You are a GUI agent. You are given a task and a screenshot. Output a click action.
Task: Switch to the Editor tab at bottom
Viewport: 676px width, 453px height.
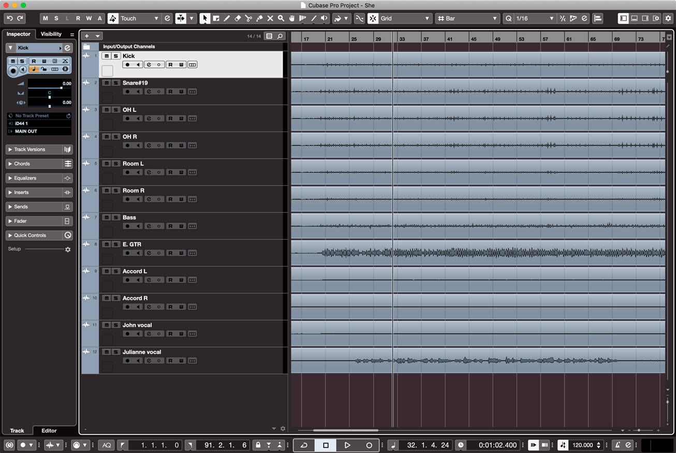coord(49,430)
